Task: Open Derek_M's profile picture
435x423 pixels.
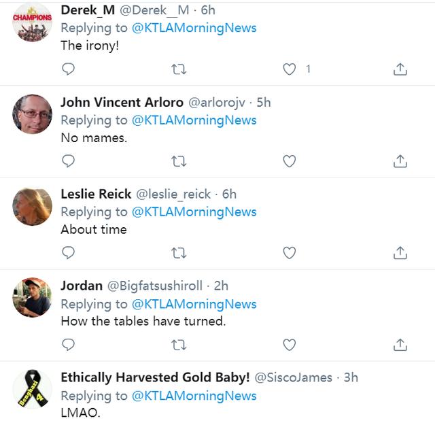Action: pyautogui.click(x=33, y=22)
